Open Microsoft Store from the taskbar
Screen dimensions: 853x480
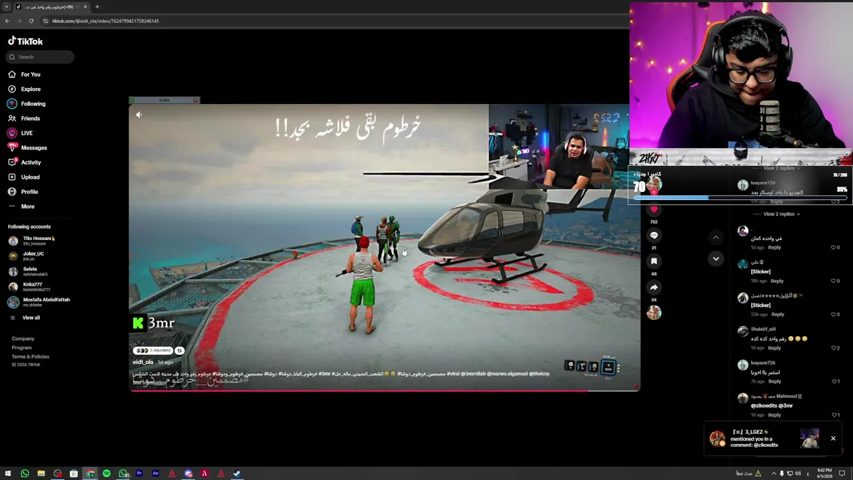click(x=74, y=473)
